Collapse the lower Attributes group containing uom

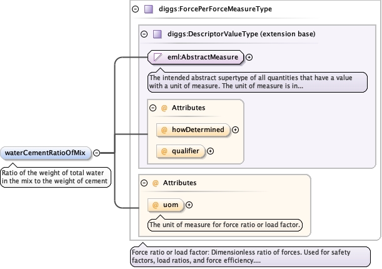(x=145, y=183)
